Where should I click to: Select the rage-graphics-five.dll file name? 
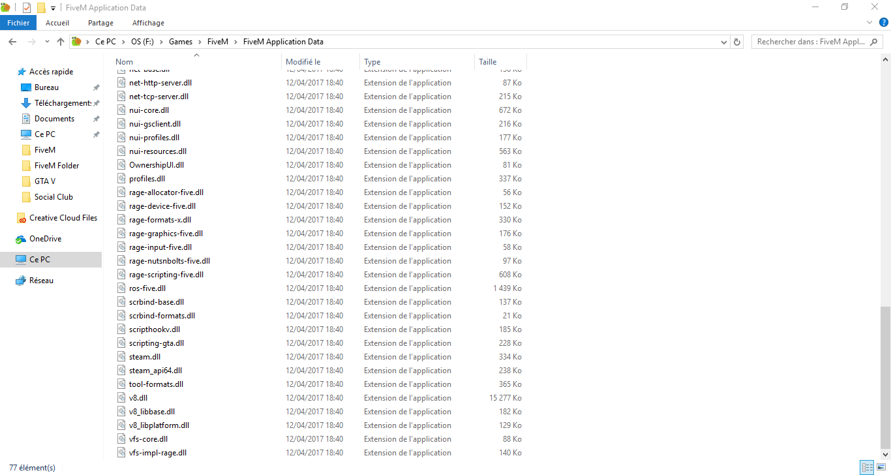166,234
